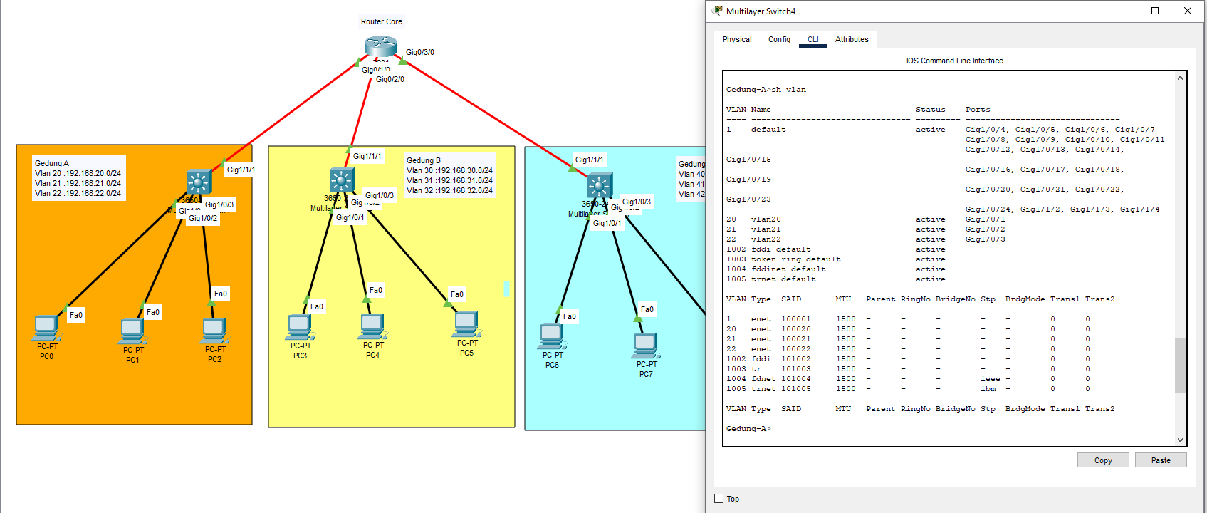Click the 1005 trnet-default row
This screenshot has height=513, width=1207.
pyautogui.click(x=836, y=279)
